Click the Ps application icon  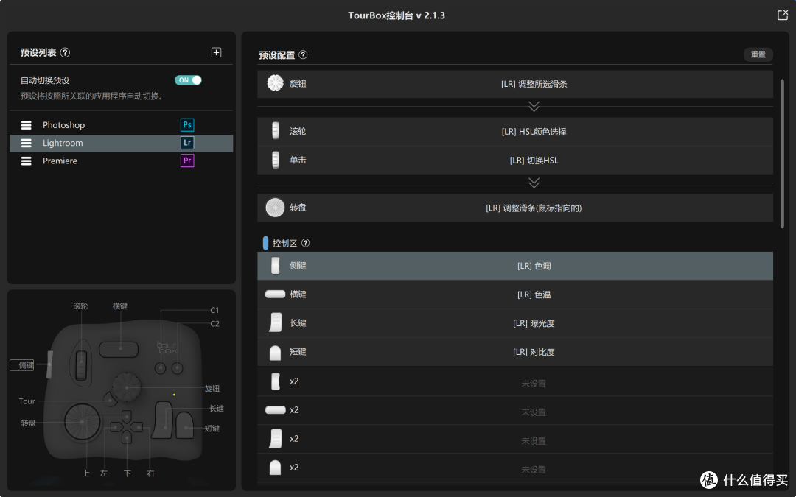pyautogui.click(x=187, y=124)
